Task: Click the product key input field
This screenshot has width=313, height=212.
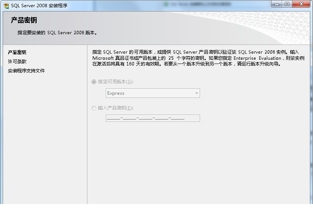Action: [x=153, y=118]
